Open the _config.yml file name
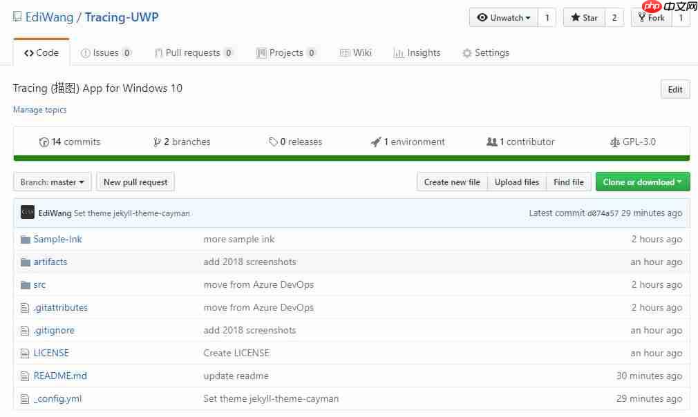 [57, 399]
